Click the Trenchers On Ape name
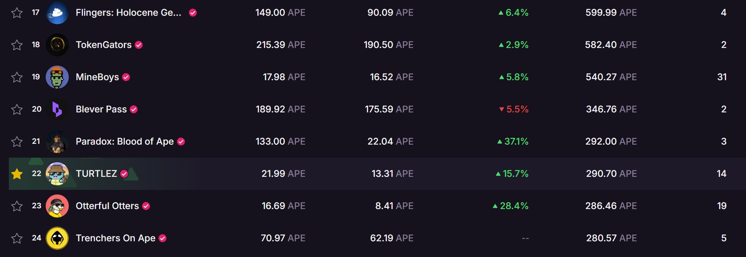The image size is (746, 257). [115, 238]
